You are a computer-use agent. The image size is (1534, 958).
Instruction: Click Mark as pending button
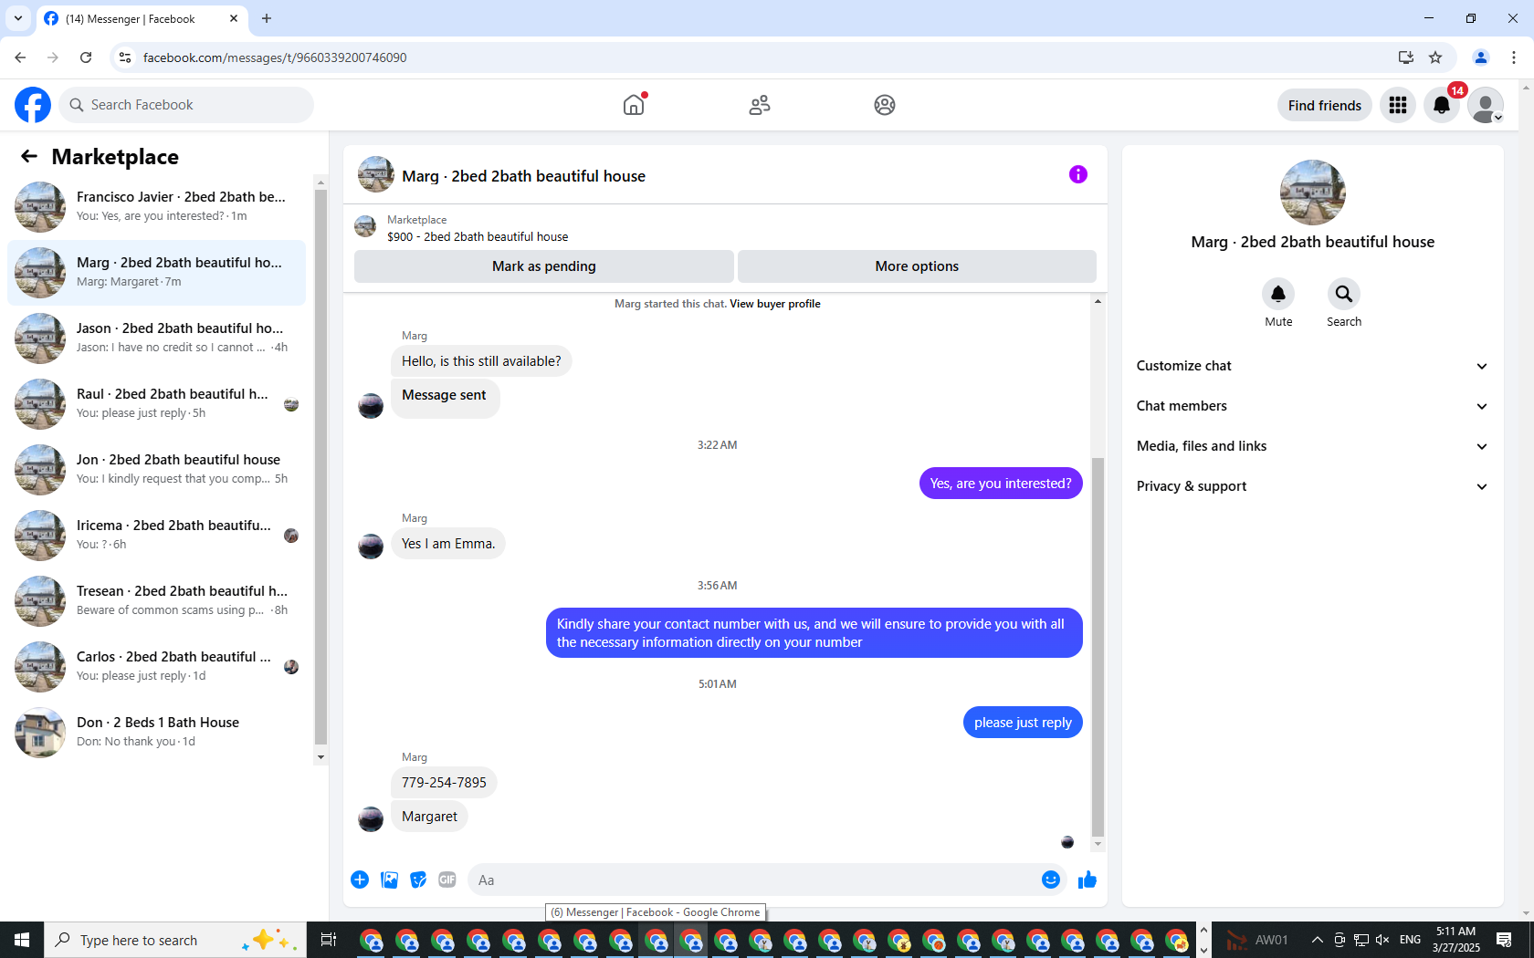click(543, 266)
